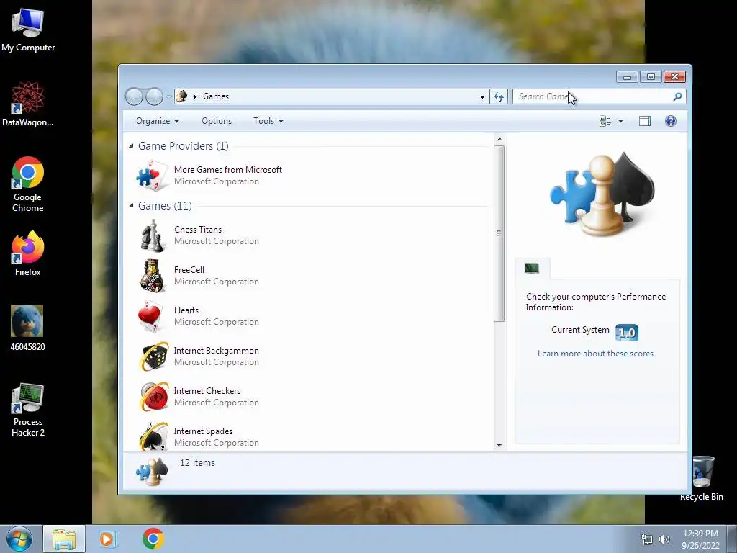The width and height of the screenshot is (737, 553).
Task: Select the More Games from Microsoft icon
Action: point(152,176)
